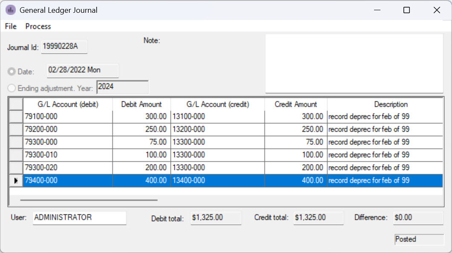
Task: Click debit account cell 79300-010
Action: [x=68, y=155]
